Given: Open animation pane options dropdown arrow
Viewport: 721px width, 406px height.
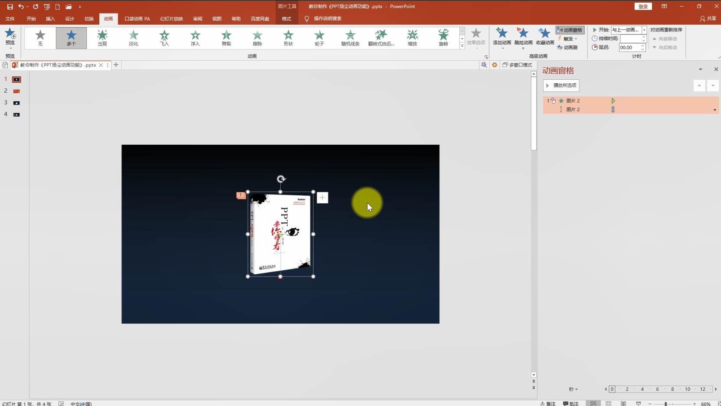Looking at the screenshot, I should tap(700, 69).
